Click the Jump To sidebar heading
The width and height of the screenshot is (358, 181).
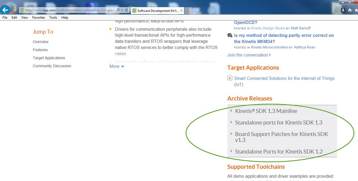[43, 32]
